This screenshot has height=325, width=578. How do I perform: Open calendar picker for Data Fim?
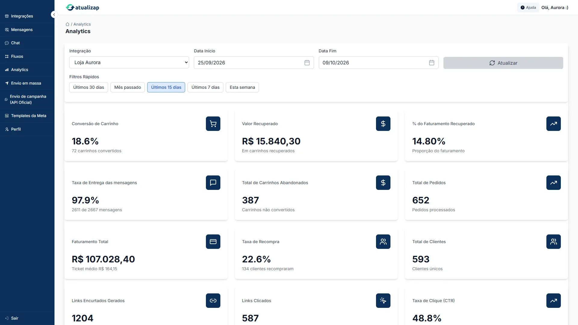pos(431,63)
